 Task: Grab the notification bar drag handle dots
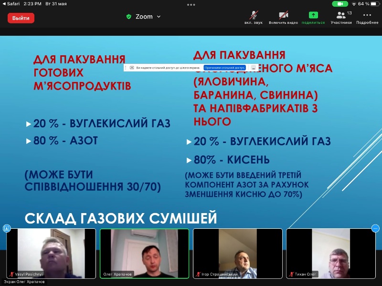tap(126, 68)
